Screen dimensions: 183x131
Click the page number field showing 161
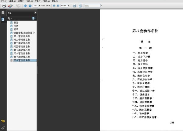tap(35, 5)
